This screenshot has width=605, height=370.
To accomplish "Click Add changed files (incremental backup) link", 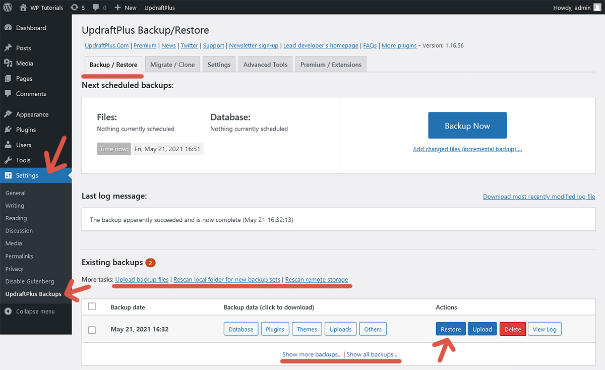I will 467,149.
